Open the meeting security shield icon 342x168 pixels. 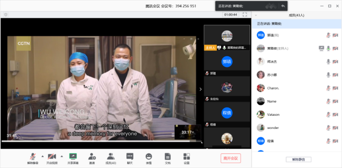pos(6,15)
